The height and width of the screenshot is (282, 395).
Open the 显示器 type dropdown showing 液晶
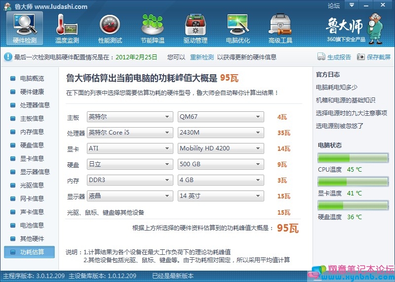click(x=130, y=196)
